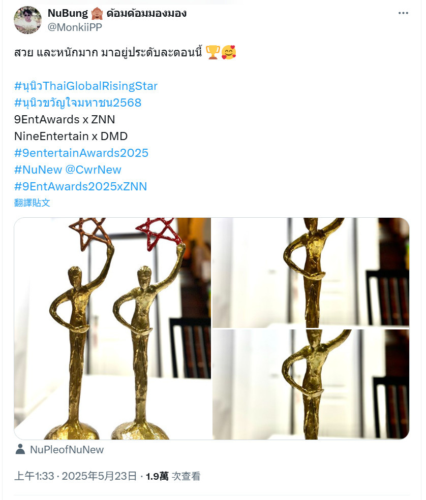Click the monkey emoji in the display name
Viewport: 426px width, 500px height.
click(x=97, y=14)
